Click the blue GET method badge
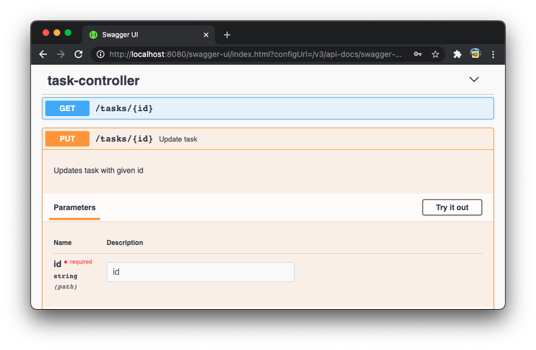536x350 pixels. click(x=67, y=108)
